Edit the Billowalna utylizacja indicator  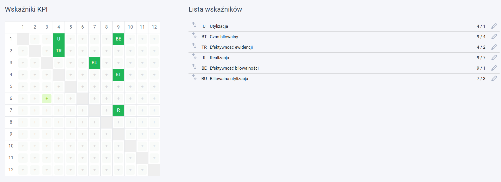494,78
